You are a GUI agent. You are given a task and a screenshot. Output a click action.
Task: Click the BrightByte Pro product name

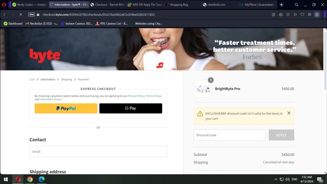click(228, 89)
